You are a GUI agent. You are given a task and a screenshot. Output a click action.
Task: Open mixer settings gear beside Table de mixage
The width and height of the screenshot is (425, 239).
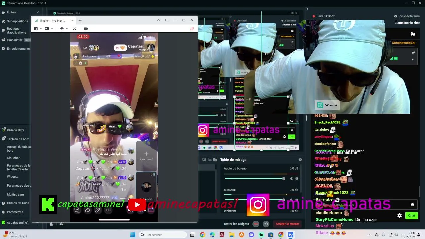point(300,160)
